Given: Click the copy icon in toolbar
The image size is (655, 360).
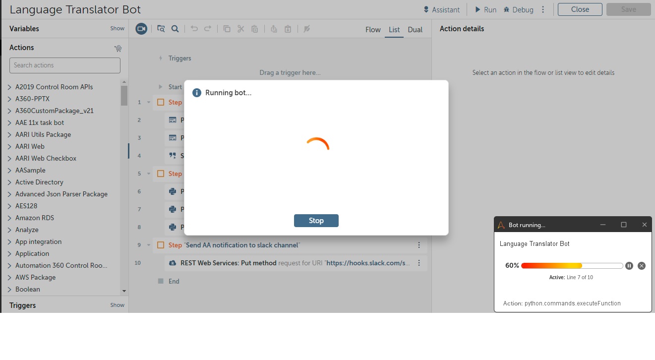Looking at the screenshot, I should (227, 29).
